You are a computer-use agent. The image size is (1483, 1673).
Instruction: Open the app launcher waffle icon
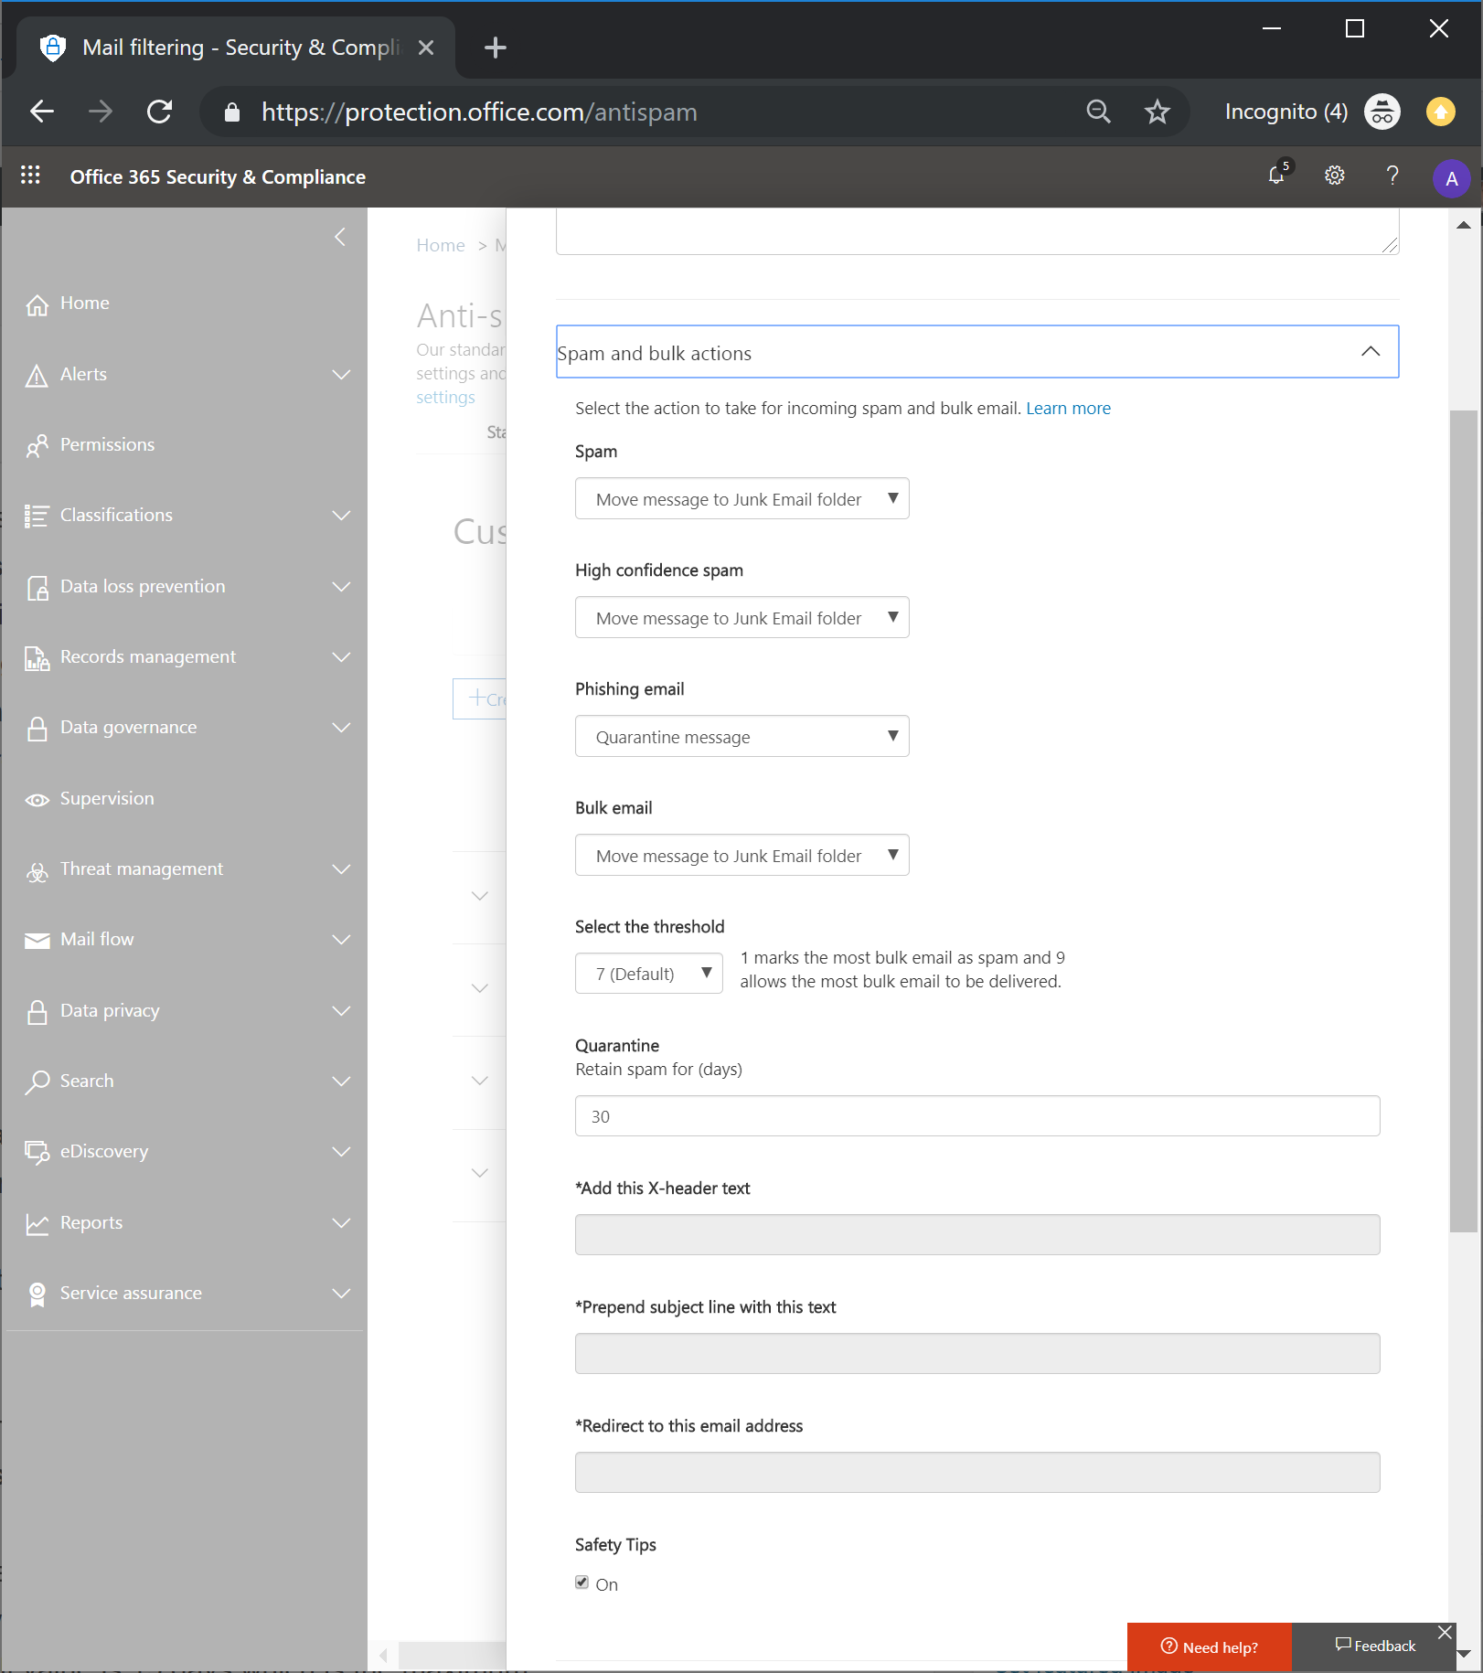[30, 176]
